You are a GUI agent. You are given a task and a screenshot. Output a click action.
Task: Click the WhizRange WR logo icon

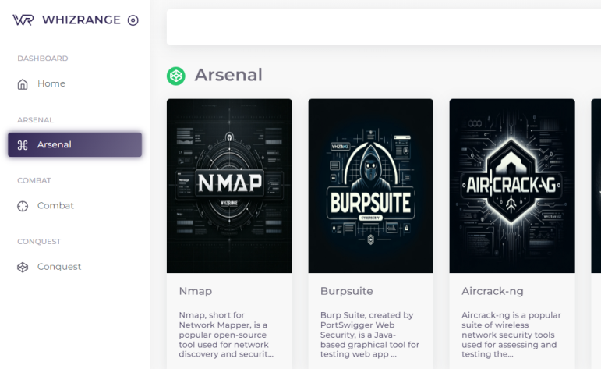pos(23,20)
